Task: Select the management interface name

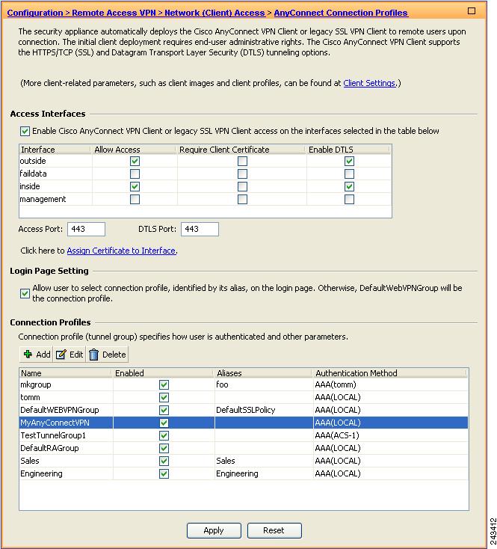Action: click(43, 199)
